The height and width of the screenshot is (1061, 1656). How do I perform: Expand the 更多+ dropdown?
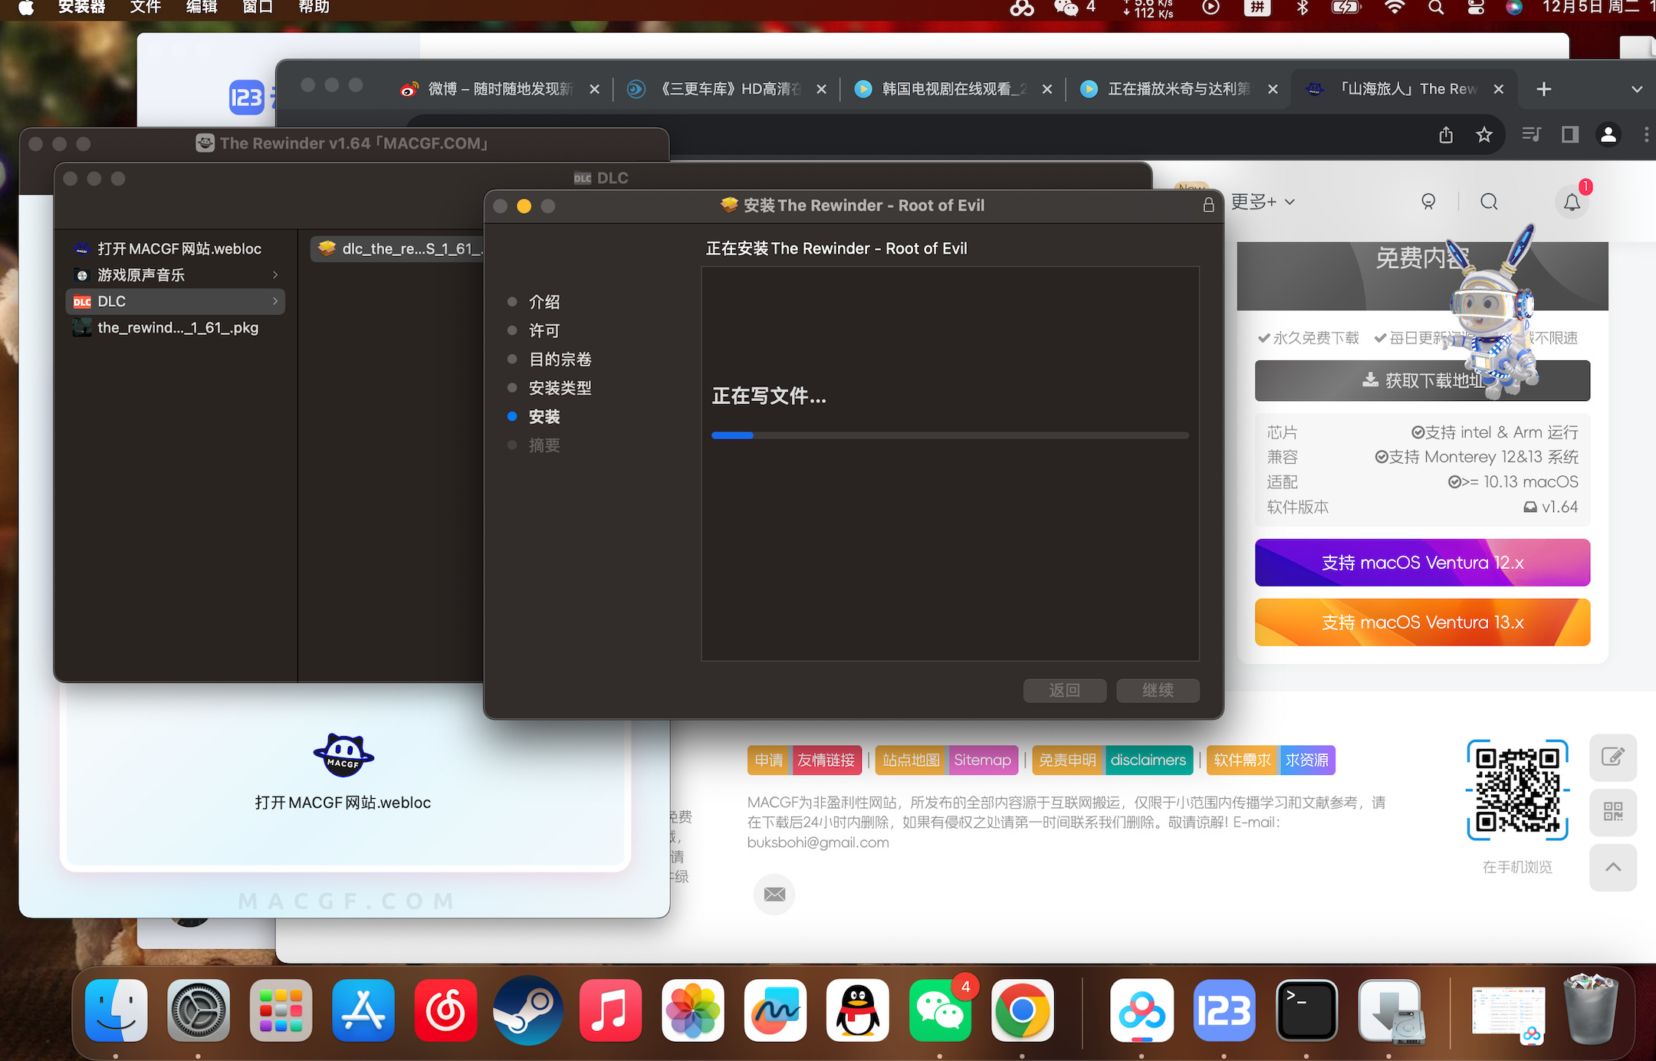coord(1261,202)
